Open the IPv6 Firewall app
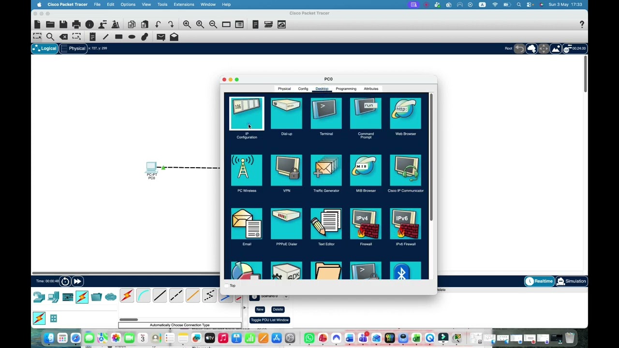 405,224
